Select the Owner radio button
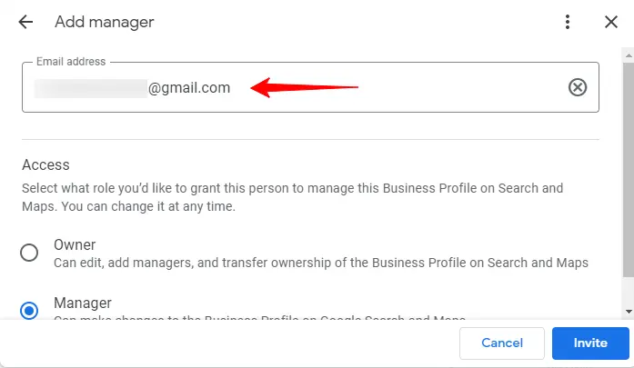The width and height of the screenshot is (634, 368). click(x=29, y=253)
